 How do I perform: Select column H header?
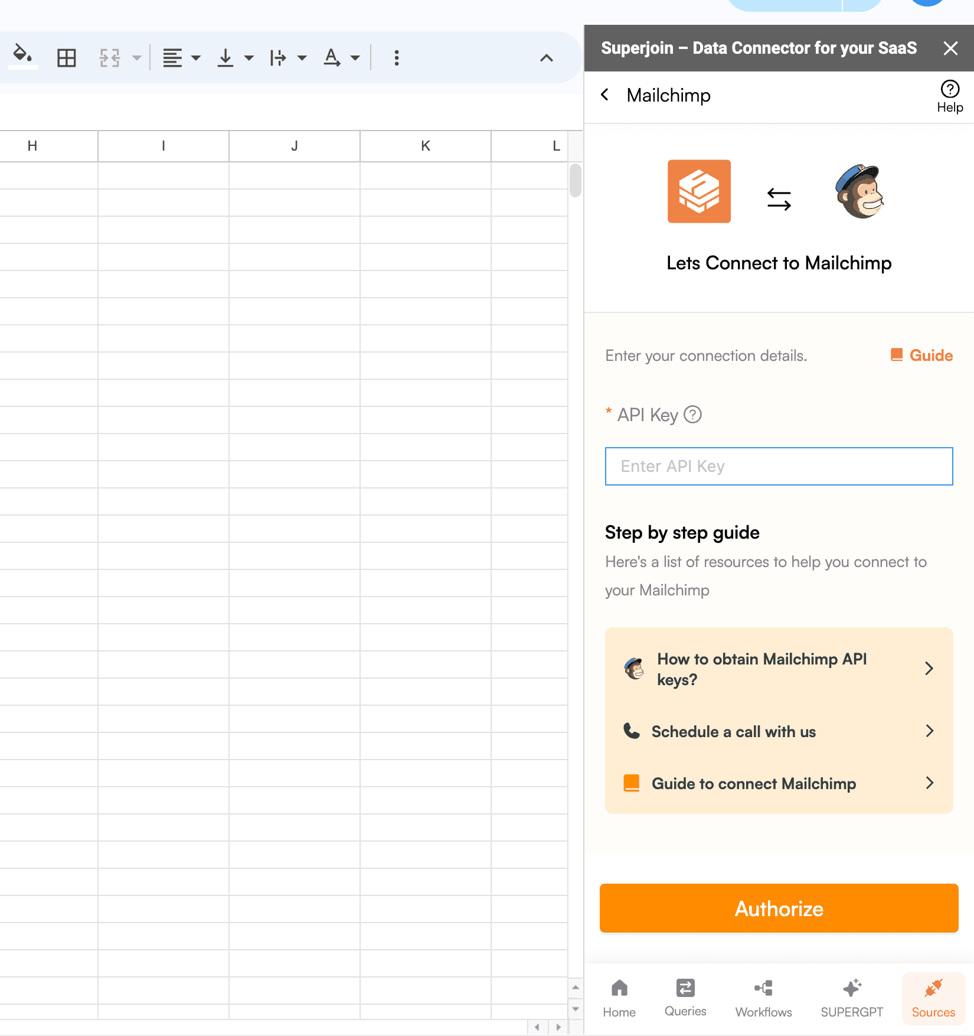[32, 146]
